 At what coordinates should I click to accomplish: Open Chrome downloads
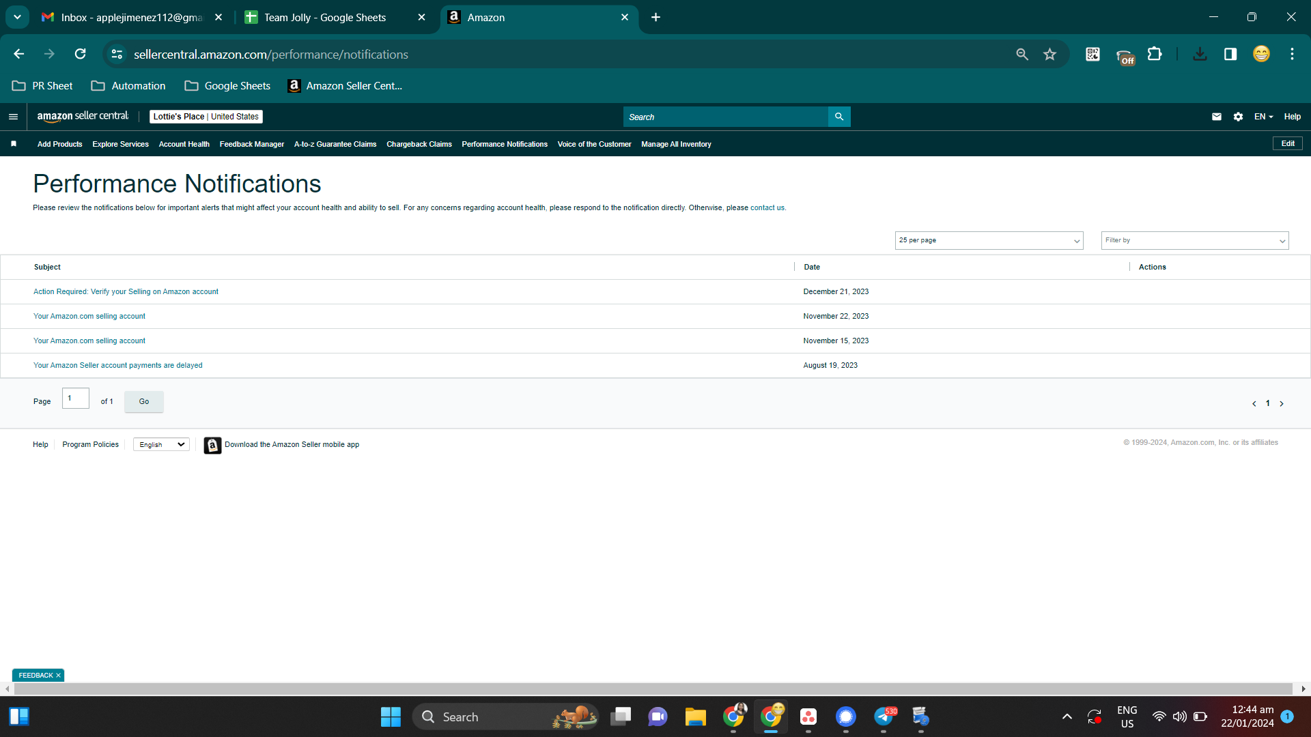1200,54
